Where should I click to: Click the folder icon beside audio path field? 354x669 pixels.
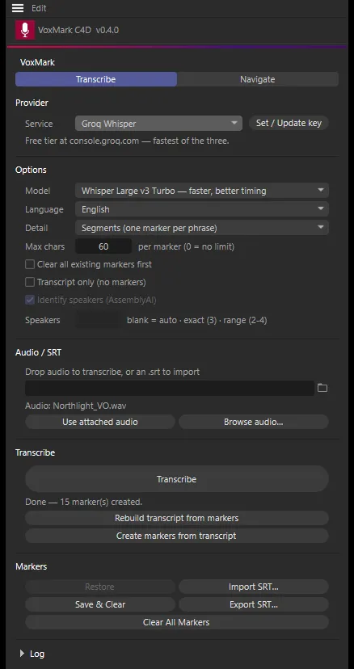322,388
